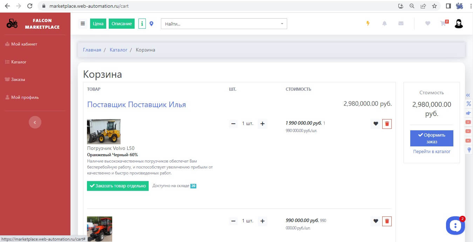The width and height of the screenshot is (473, 242).
Task: Open the messages envelope icon
Action: 401,23
